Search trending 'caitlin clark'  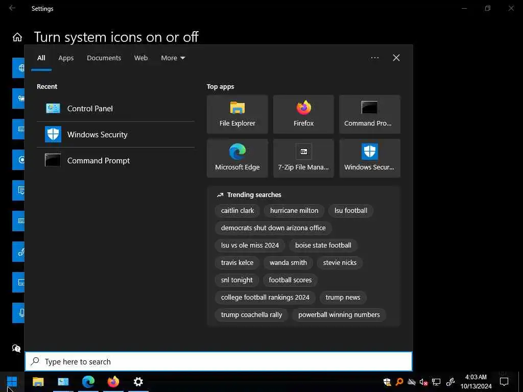tap(237, 211)
